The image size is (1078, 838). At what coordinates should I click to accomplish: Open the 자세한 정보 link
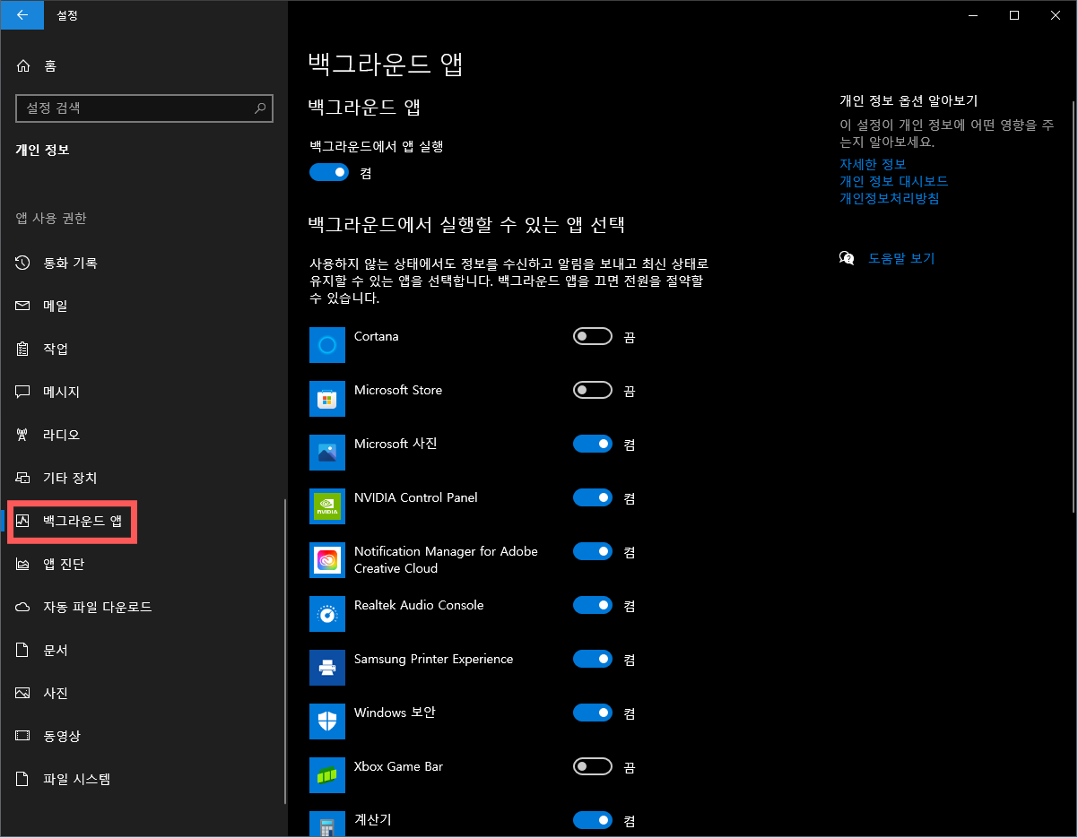coord(873,164)
